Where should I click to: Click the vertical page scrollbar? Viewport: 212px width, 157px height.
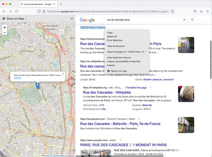coord(211,60)
